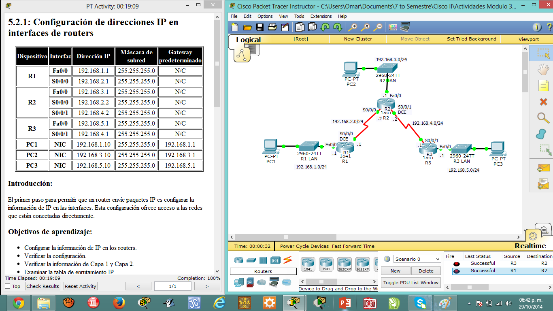The image size is (553, 311).
Task: Click the device palette horizontal scrollbar
Action: (321, 281)
